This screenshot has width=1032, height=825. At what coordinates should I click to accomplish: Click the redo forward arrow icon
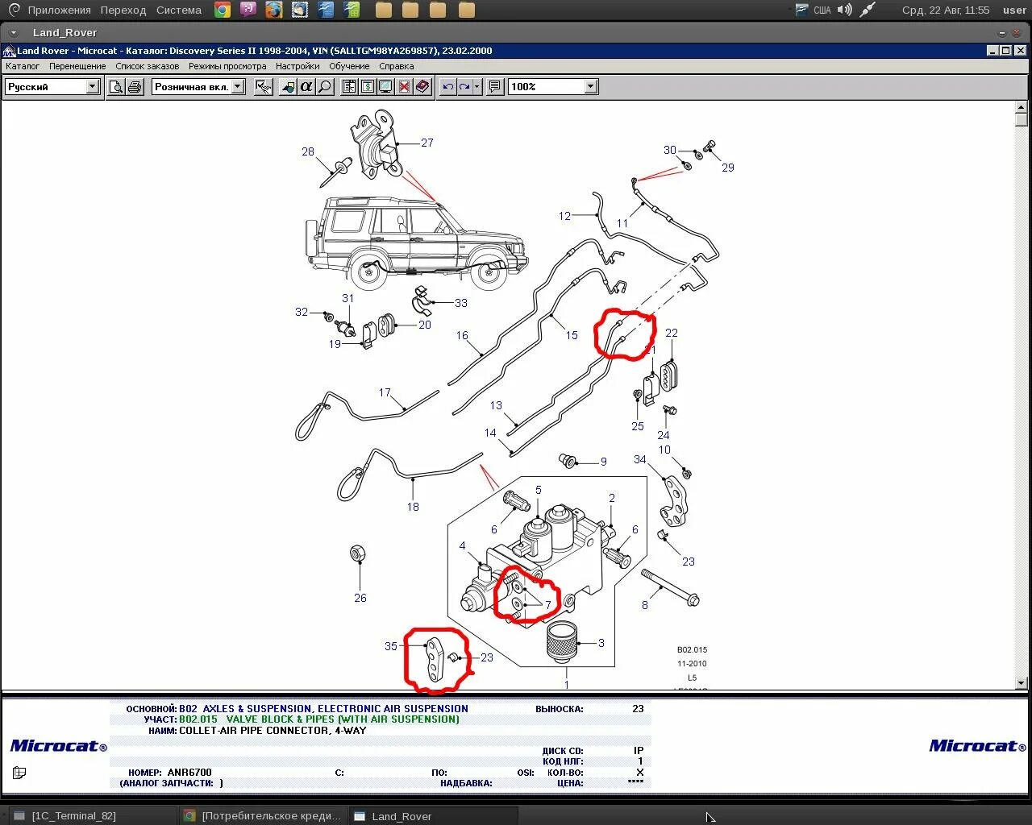tap(465, 86)
